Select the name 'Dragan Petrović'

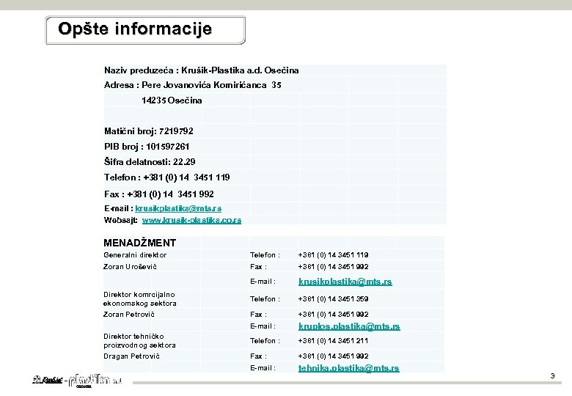click(x=131, y=356)
